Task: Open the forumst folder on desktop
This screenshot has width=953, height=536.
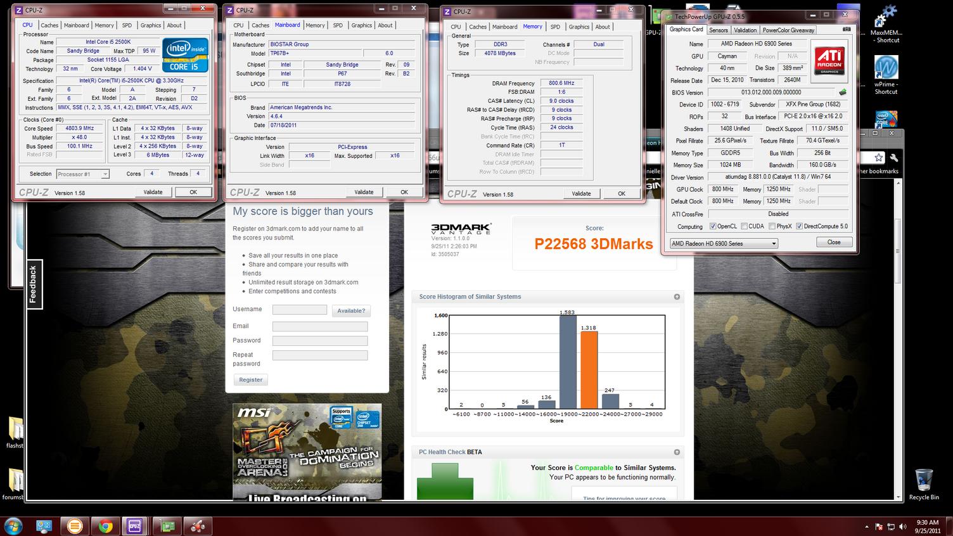Action: tap(14, 484)
